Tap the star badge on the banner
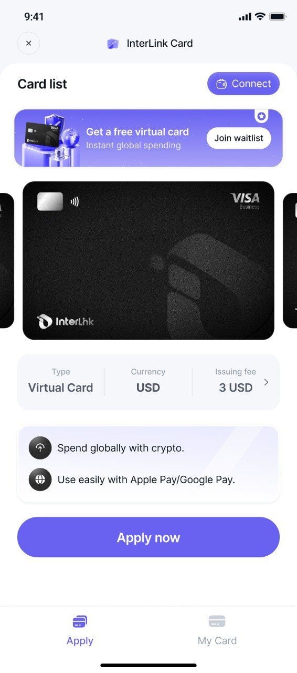 [x=261, y=116]
